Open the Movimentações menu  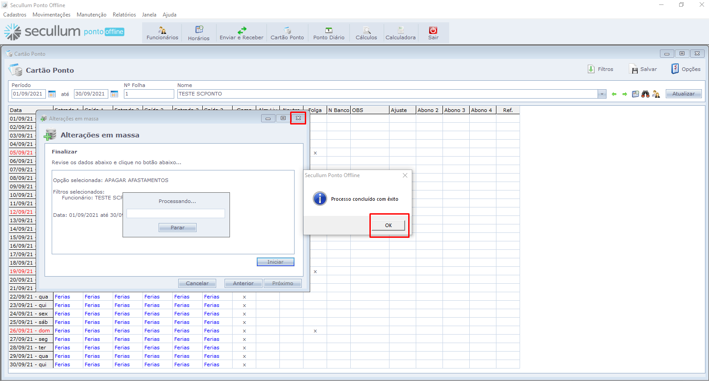pos(51,15)
